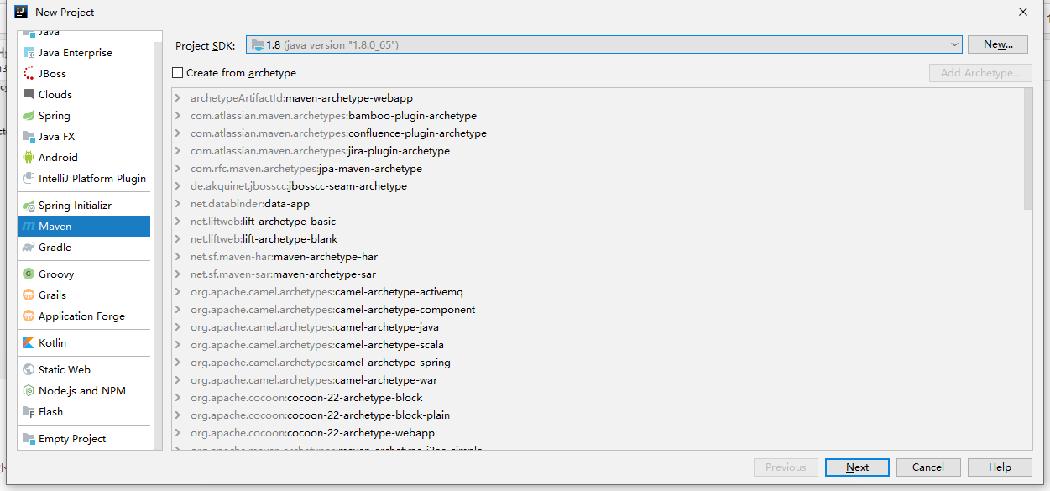
Task: Click the New... SDK button
Action: point(998,44)
